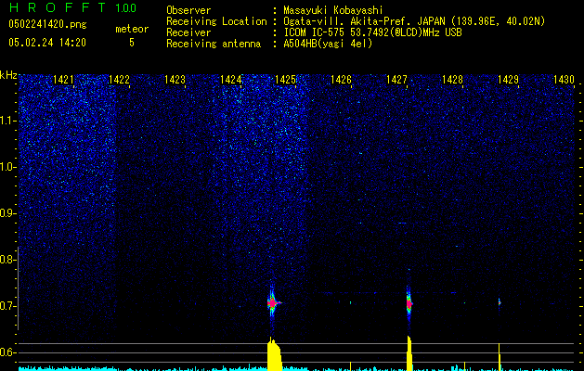
Task: Click the 1430 time label
Action: (x=564, y=80)
